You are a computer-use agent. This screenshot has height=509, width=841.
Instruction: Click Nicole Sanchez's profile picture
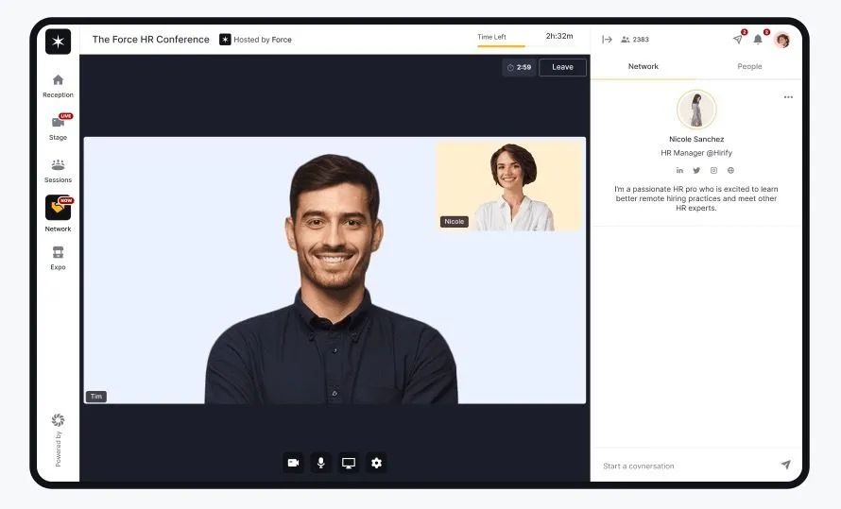tap(696, 109)
